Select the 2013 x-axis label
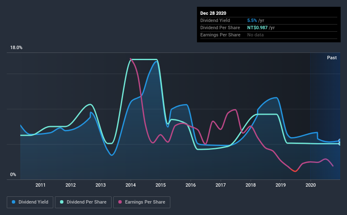 point(101,185)
